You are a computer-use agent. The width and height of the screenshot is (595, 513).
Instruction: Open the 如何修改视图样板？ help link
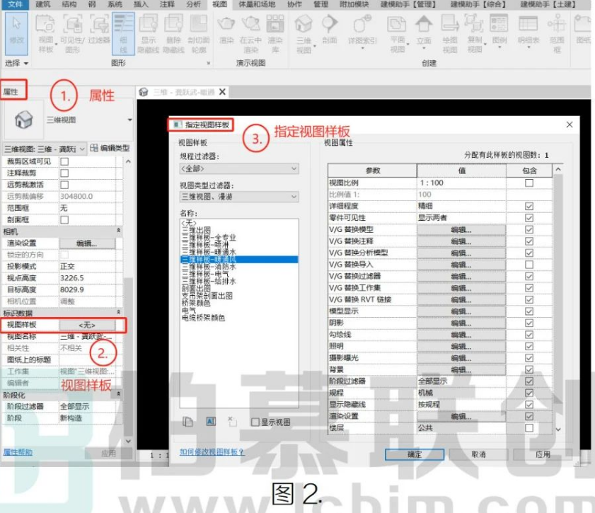click(x=212, y=452)
